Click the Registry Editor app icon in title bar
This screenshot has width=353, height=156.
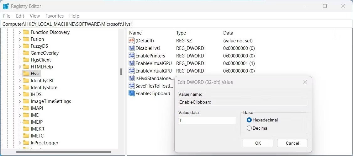(x=6, y=6)
